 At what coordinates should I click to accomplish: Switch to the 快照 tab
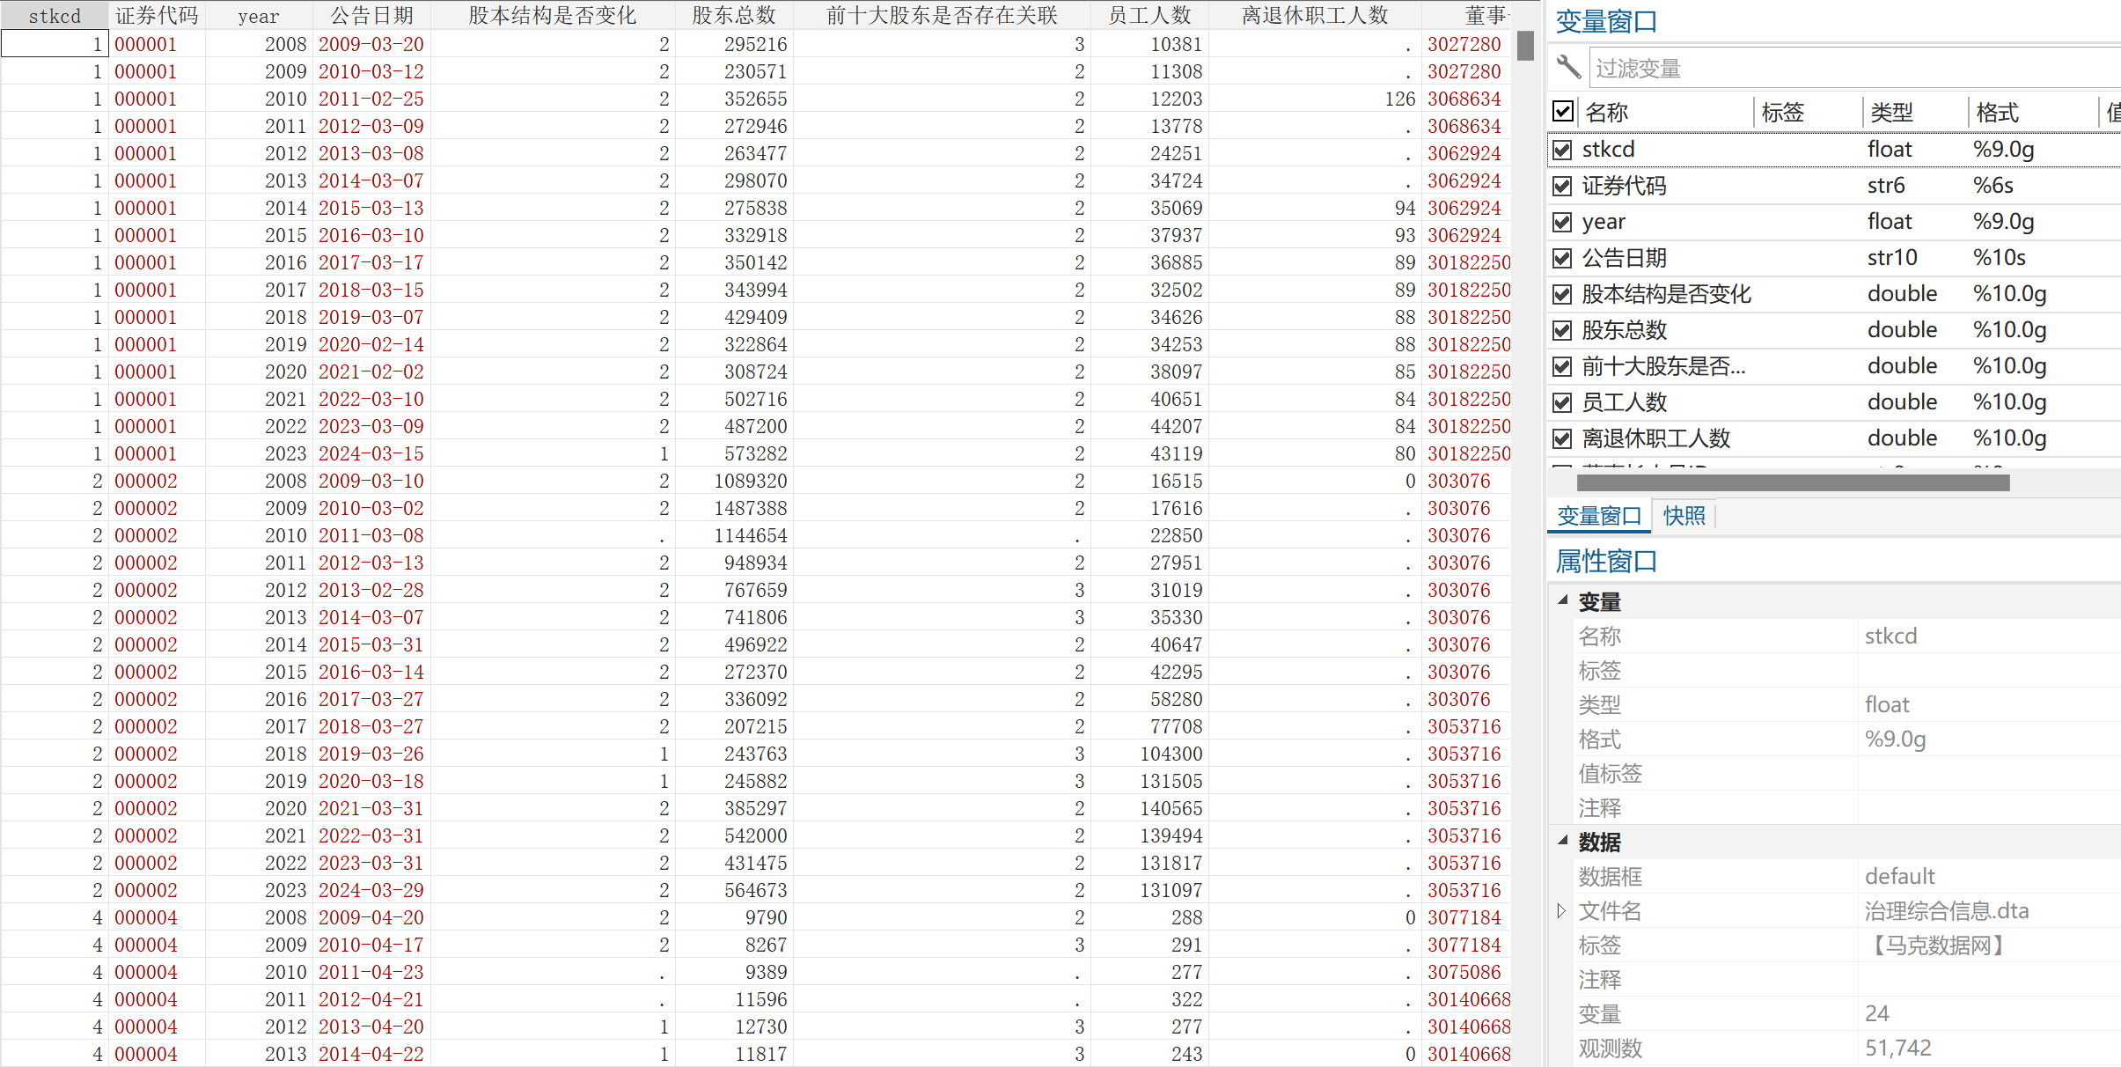[x=1684, y=516]
